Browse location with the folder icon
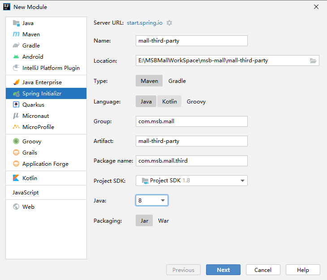 click(x=313, y=60)
